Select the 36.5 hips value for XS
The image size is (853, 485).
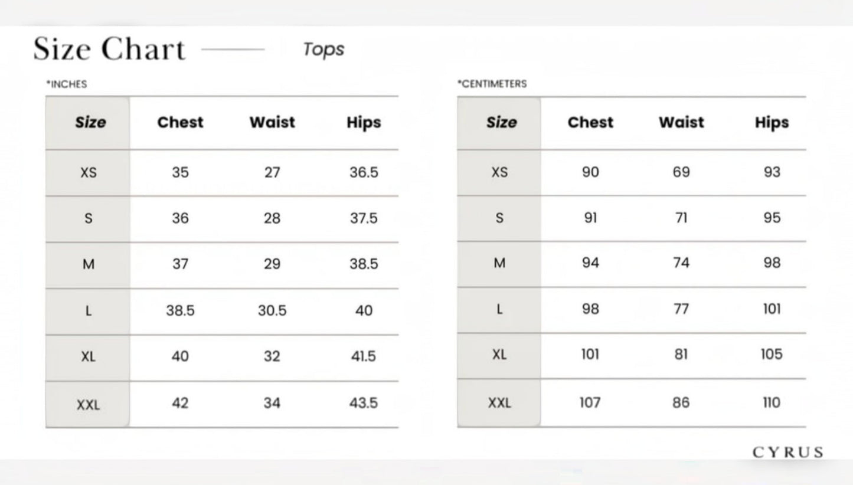pos(364,173)
